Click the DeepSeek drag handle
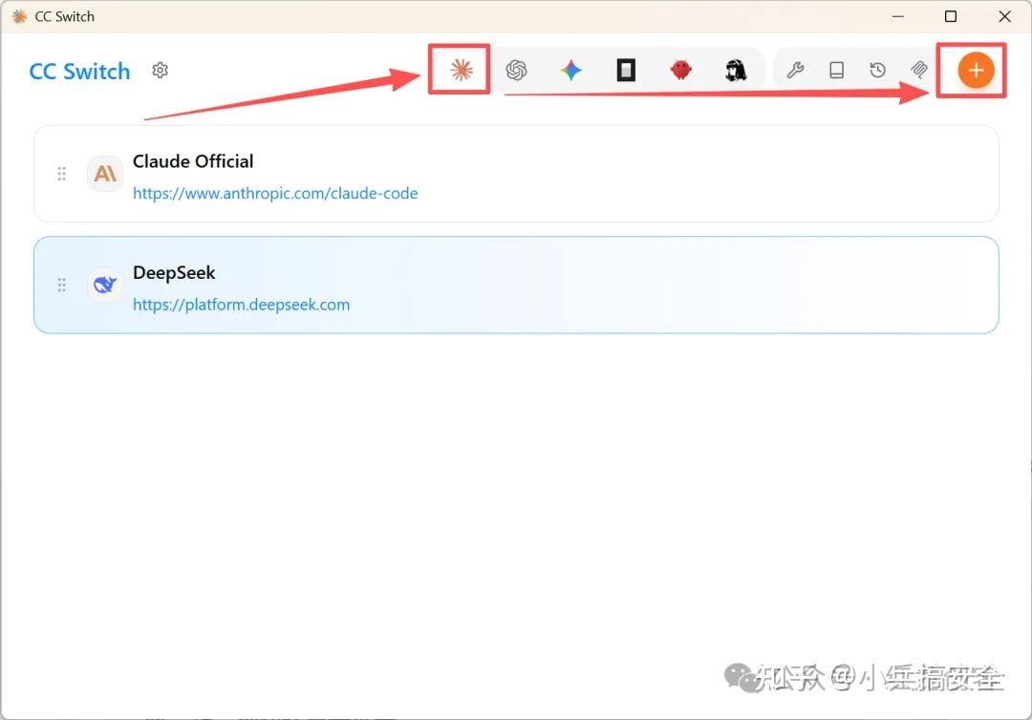The width and height of the screenshot is (1032, 720). pyautogui.click(x=61, y=285)
